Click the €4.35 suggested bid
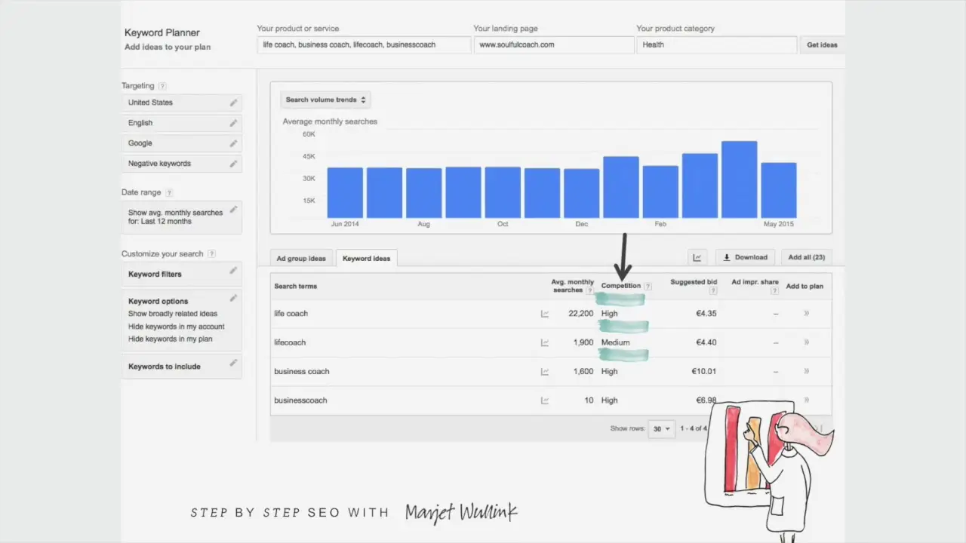 pos(706,314)
